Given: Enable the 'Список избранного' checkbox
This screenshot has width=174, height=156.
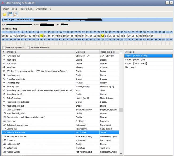Looking at the screenshot, I should coord(4,47).
